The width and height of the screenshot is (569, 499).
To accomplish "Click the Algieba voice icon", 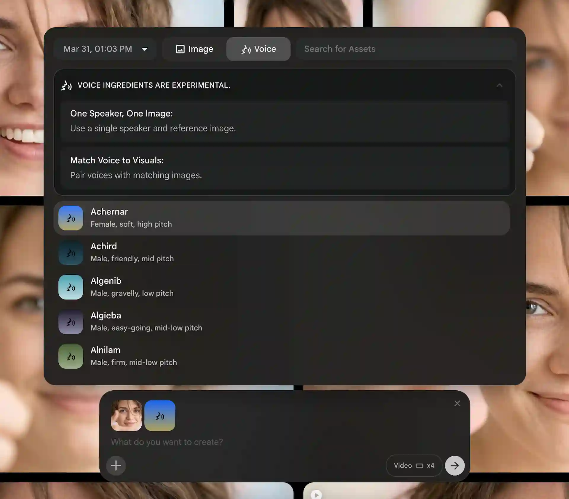I will click(71, 322).
